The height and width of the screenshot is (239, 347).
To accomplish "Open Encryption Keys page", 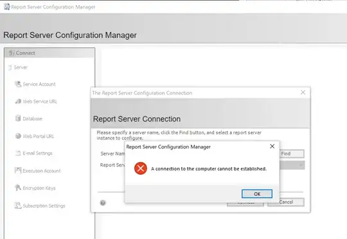I will (39, 188).
